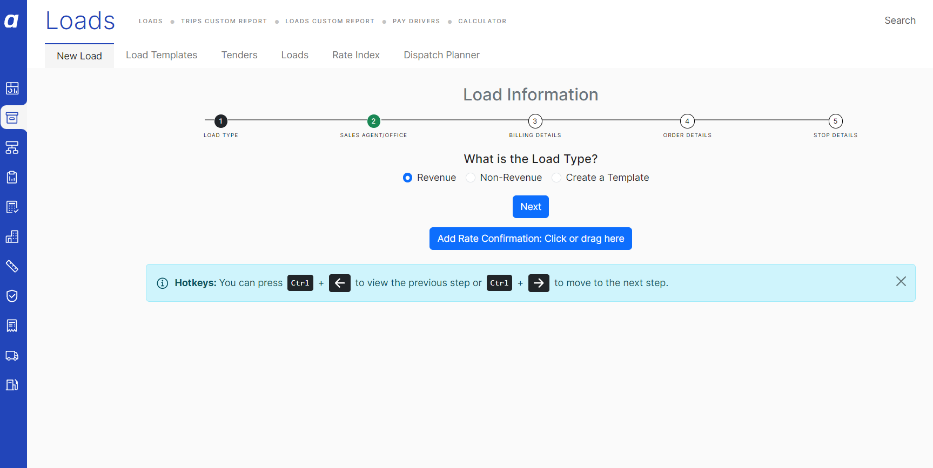Open the dashboard calculator-grid sidebar icon
The image size is (933, 468).
tap(12, 88)
